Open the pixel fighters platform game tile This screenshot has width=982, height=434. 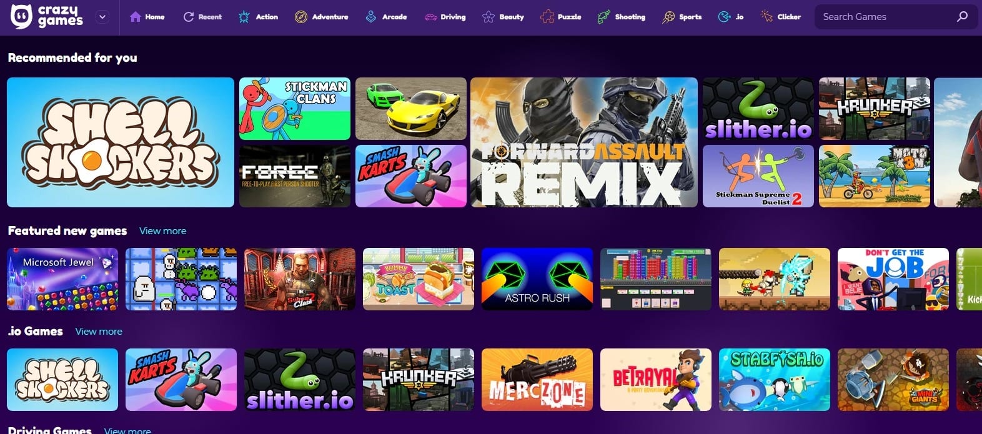[x=775, y=279]
